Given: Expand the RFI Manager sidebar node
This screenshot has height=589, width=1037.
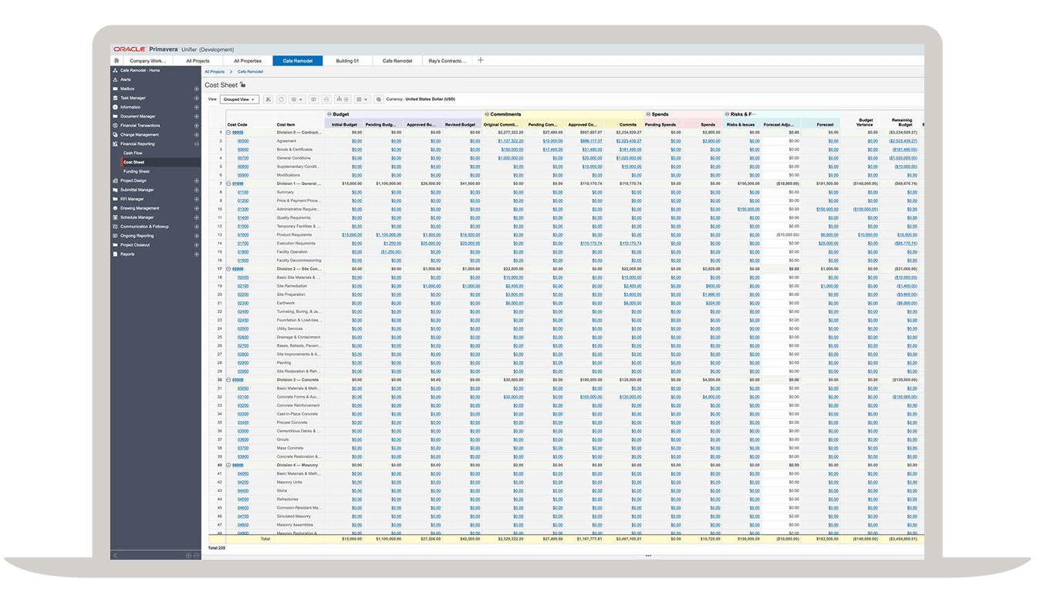Looking at the screenshot, I should point(197,199).
